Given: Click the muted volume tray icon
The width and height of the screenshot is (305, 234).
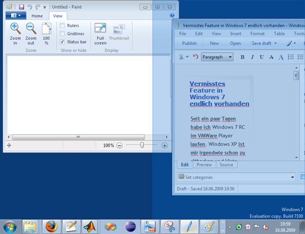Looking at the screenshot, I should click(265, 227).
